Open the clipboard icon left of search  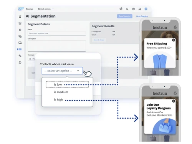coord(121,9)
